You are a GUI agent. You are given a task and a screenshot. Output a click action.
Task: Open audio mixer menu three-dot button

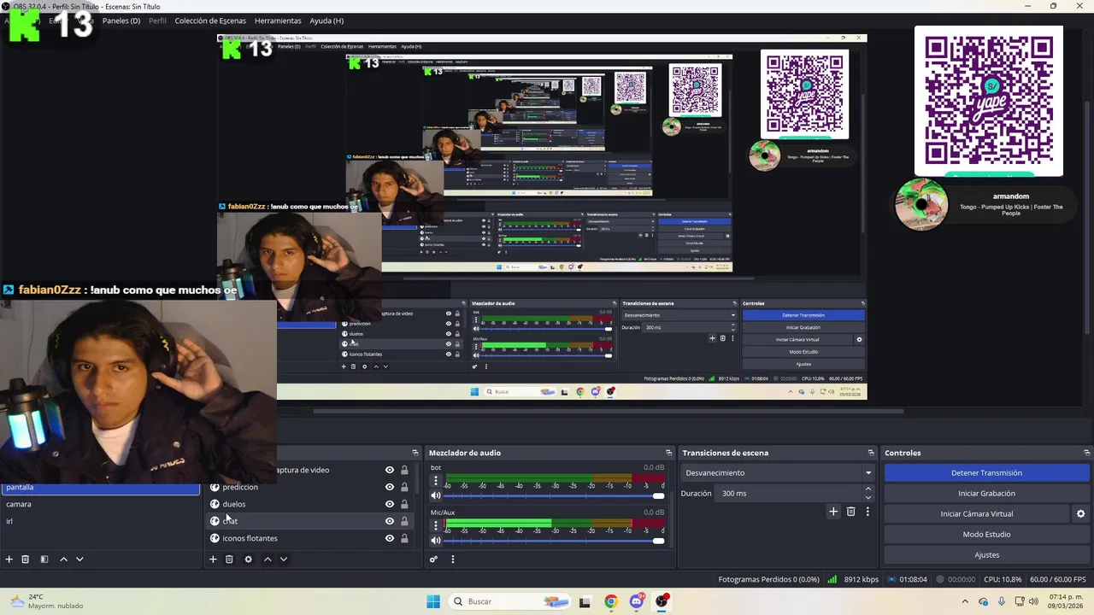453,559
